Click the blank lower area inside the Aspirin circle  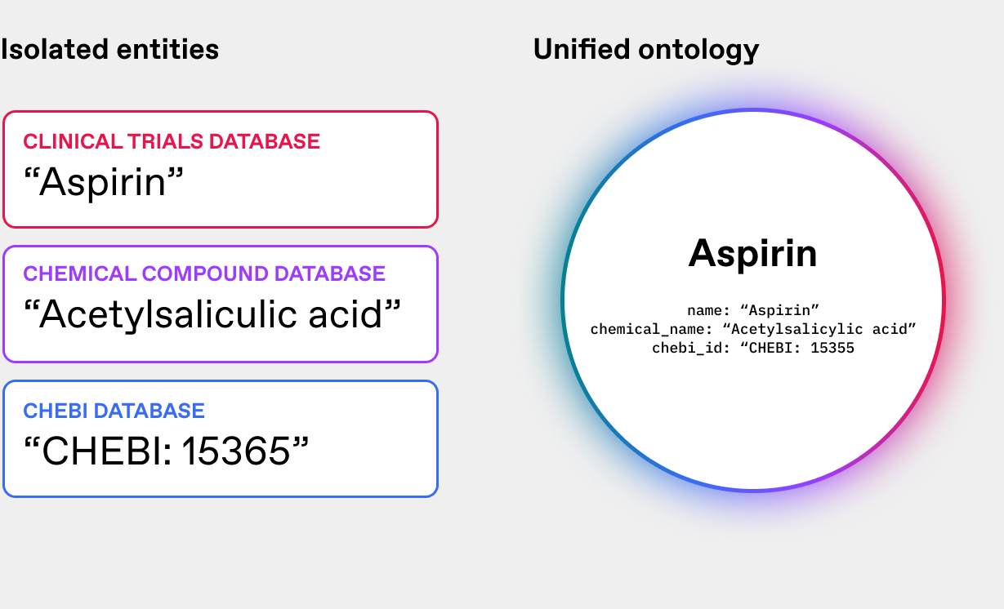(752, 425)
